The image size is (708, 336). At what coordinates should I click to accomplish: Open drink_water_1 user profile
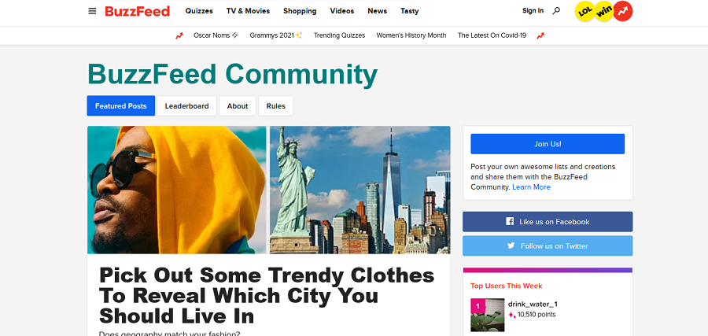coord(536,304)
